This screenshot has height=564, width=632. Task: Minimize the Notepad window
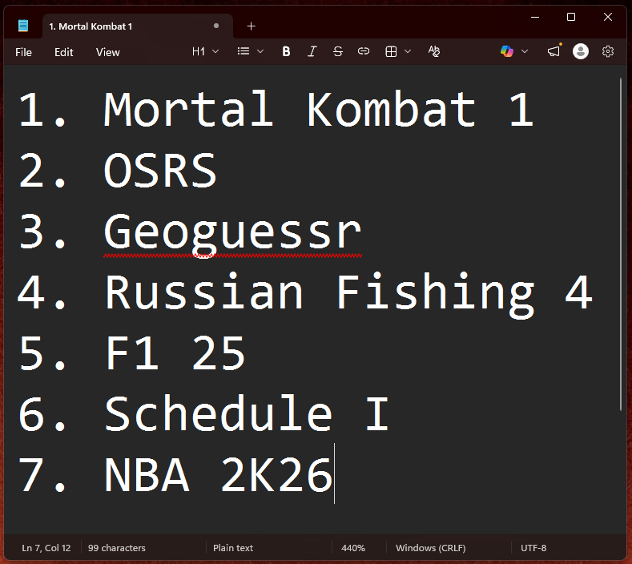pyautogui.click(x=535, y=17)
